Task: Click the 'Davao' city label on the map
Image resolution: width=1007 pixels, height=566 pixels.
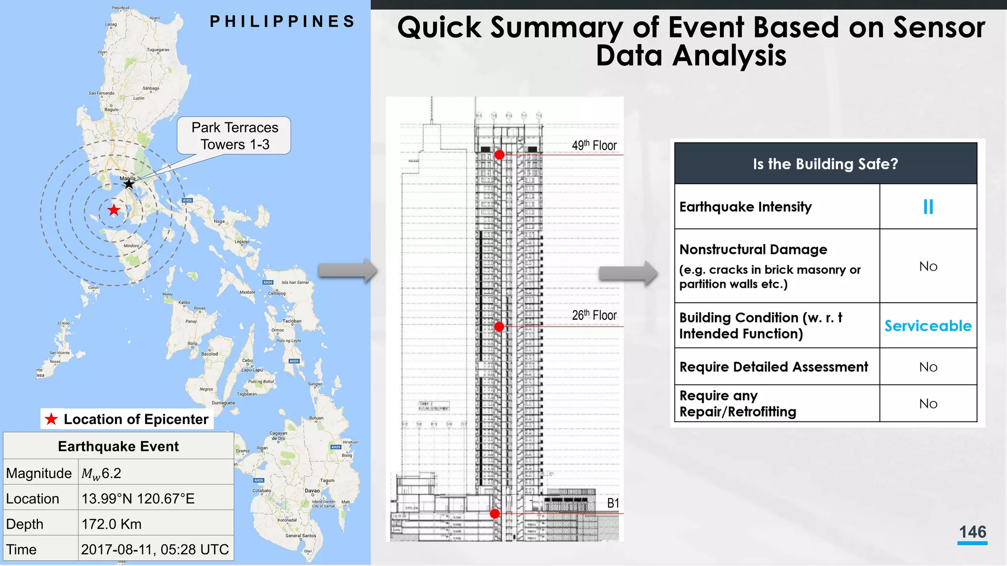Action: click(312, 491)
